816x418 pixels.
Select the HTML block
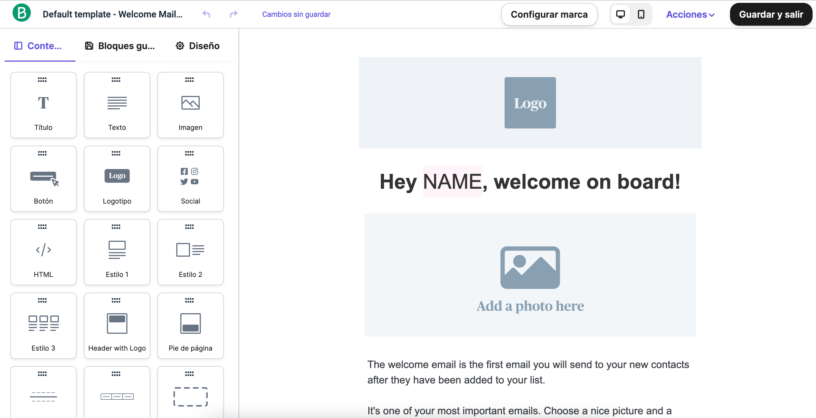point(43,252)
